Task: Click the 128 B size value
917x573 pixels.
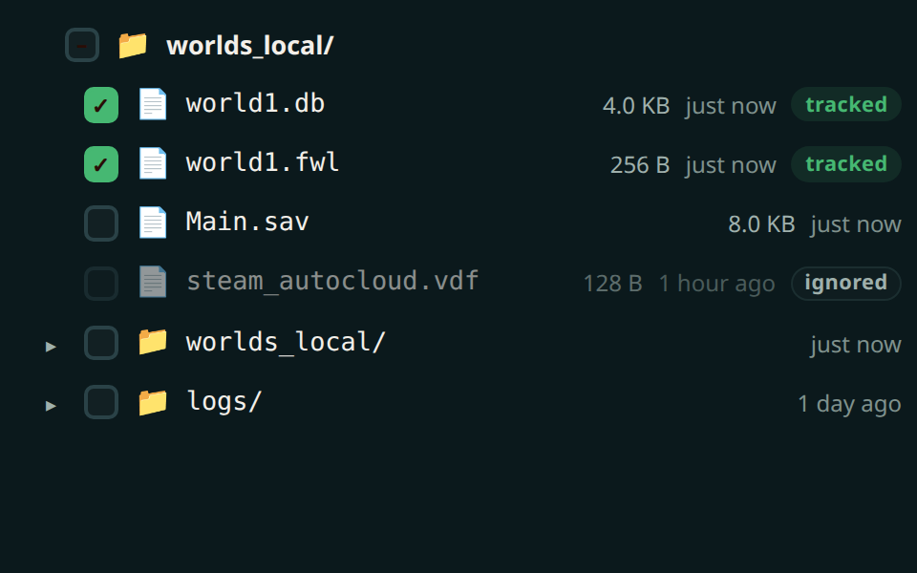Action: [613, 284]
